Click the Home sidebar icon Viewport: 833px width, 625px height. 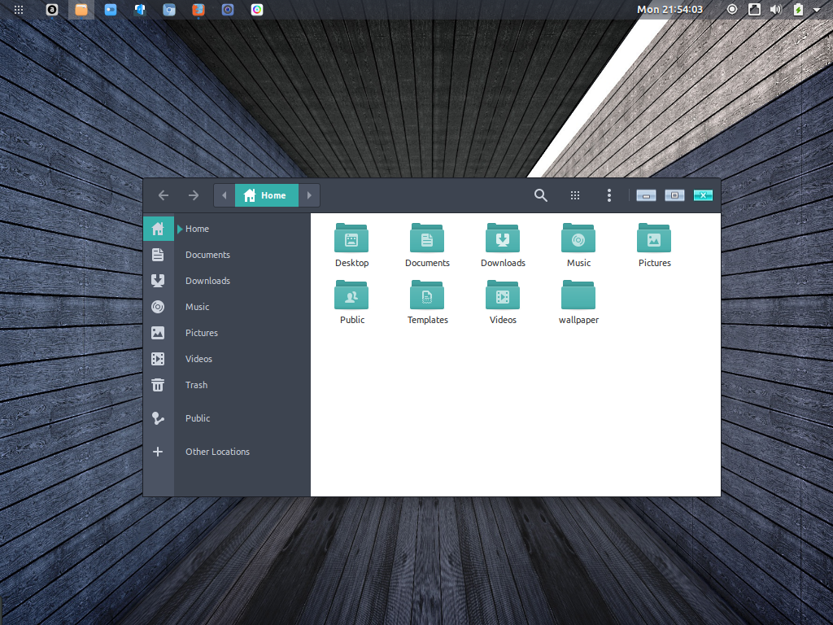158,229
